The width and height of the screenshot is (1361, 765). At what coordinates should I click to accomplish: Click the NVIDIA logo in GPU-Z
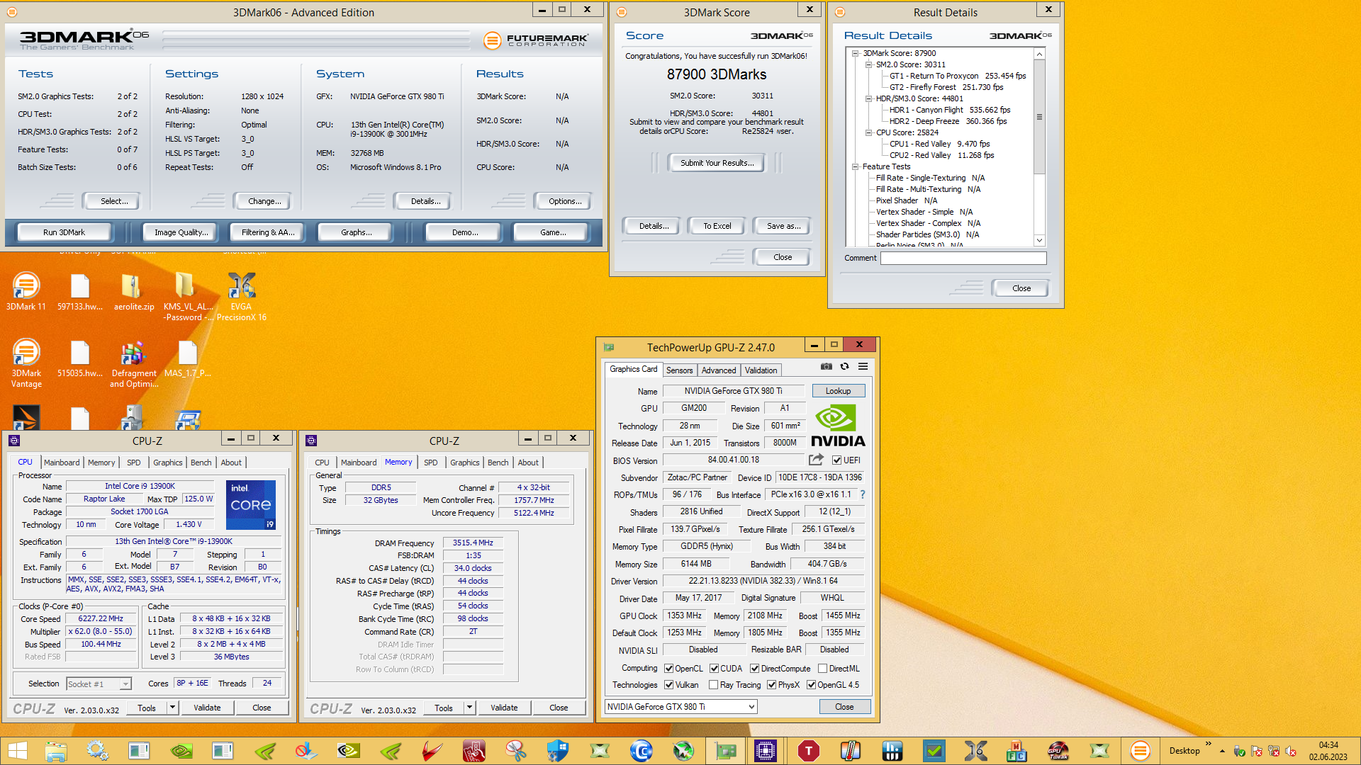click(x=838, y=426)
